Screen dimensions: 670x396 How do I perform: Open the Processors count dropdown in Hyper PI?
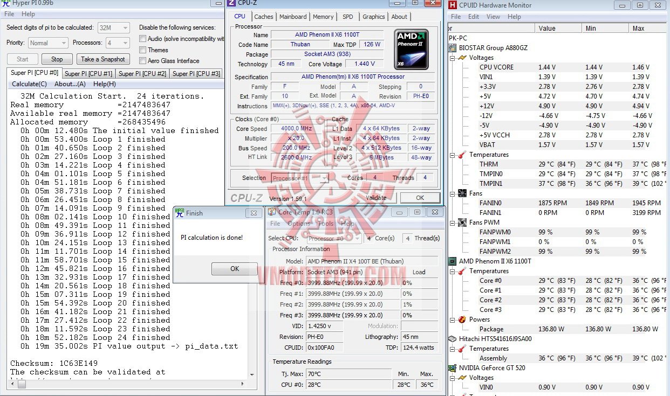(x=117, y=43)
